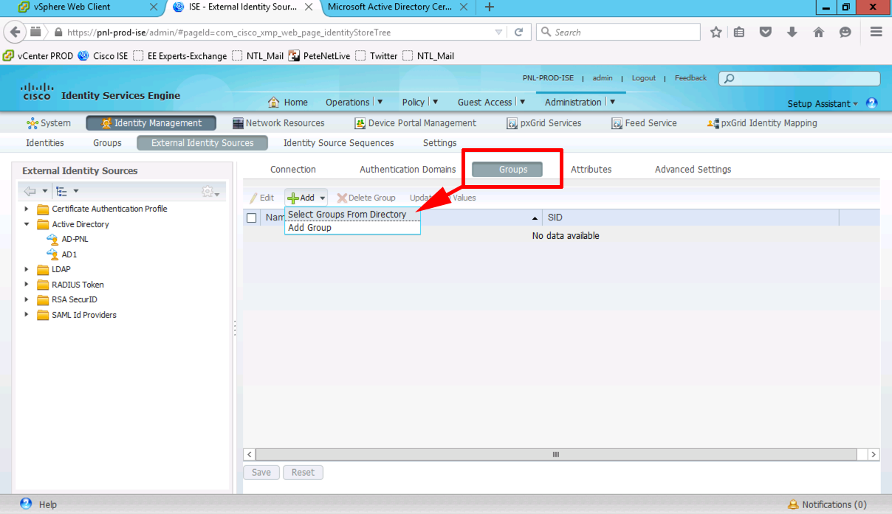Tick the select-all checkbox in groups table header

tap(252, 218)
